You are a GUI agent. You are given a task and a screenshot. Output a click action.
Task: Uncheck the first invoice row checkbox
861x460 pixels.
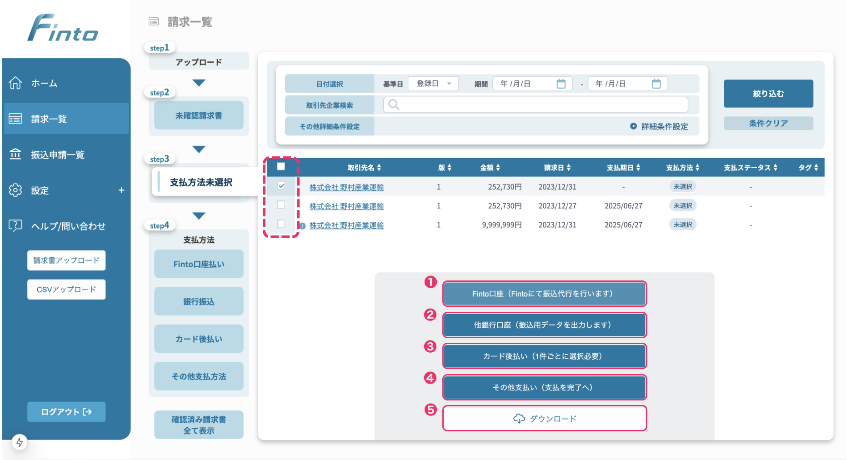281,186
